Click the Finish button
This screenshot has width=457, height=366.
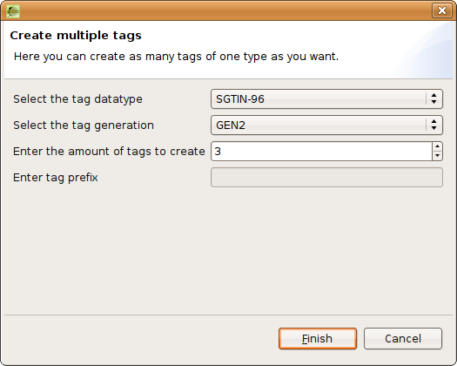tap(318, 339)
